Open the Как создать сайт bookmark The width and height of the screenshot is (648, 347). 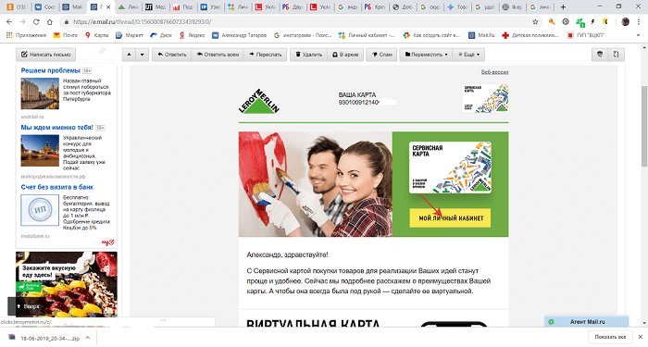click(x=431, y=35)
